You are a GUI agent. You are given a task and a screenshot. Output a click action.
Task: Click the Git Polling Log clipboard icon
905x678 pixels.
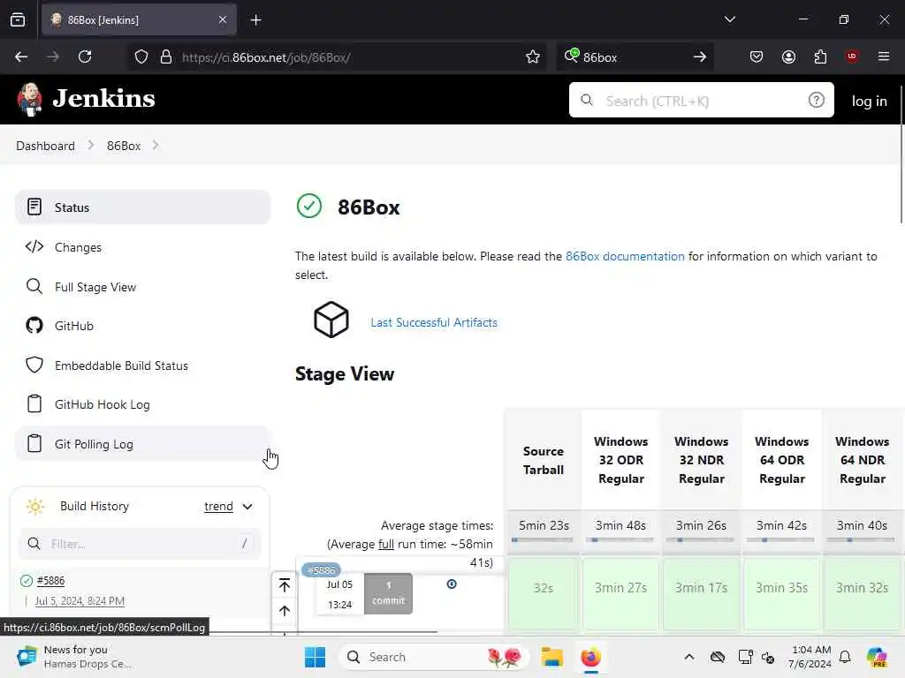click(x=34, y=443)
